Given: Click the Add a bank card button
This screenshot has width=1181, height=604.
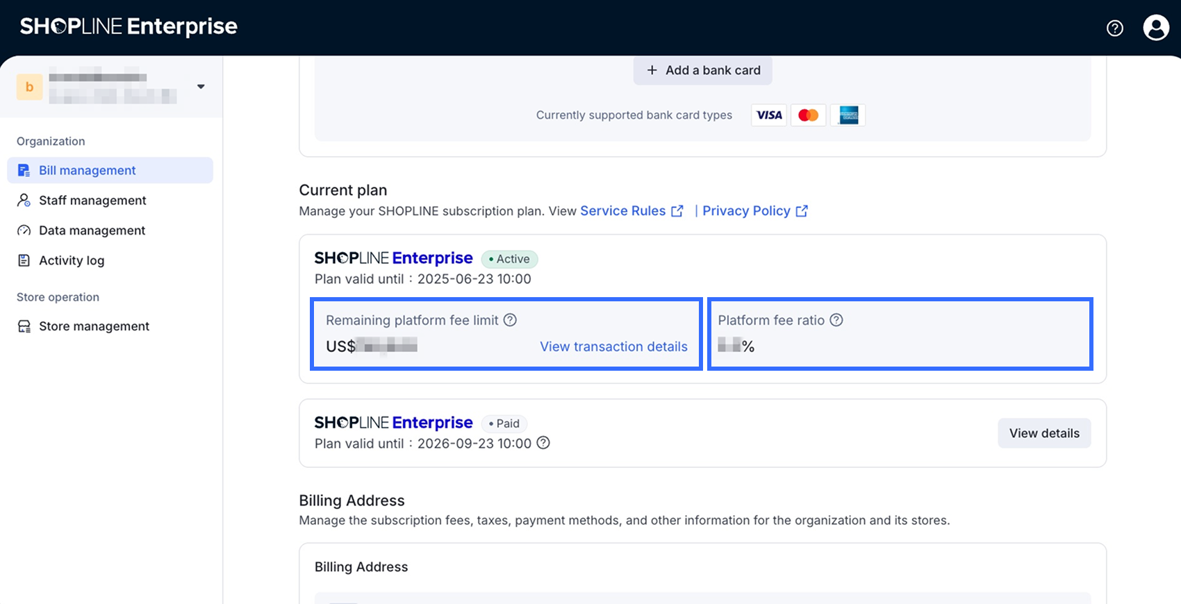Looking at the screenshot, I should tap(702, 70).
